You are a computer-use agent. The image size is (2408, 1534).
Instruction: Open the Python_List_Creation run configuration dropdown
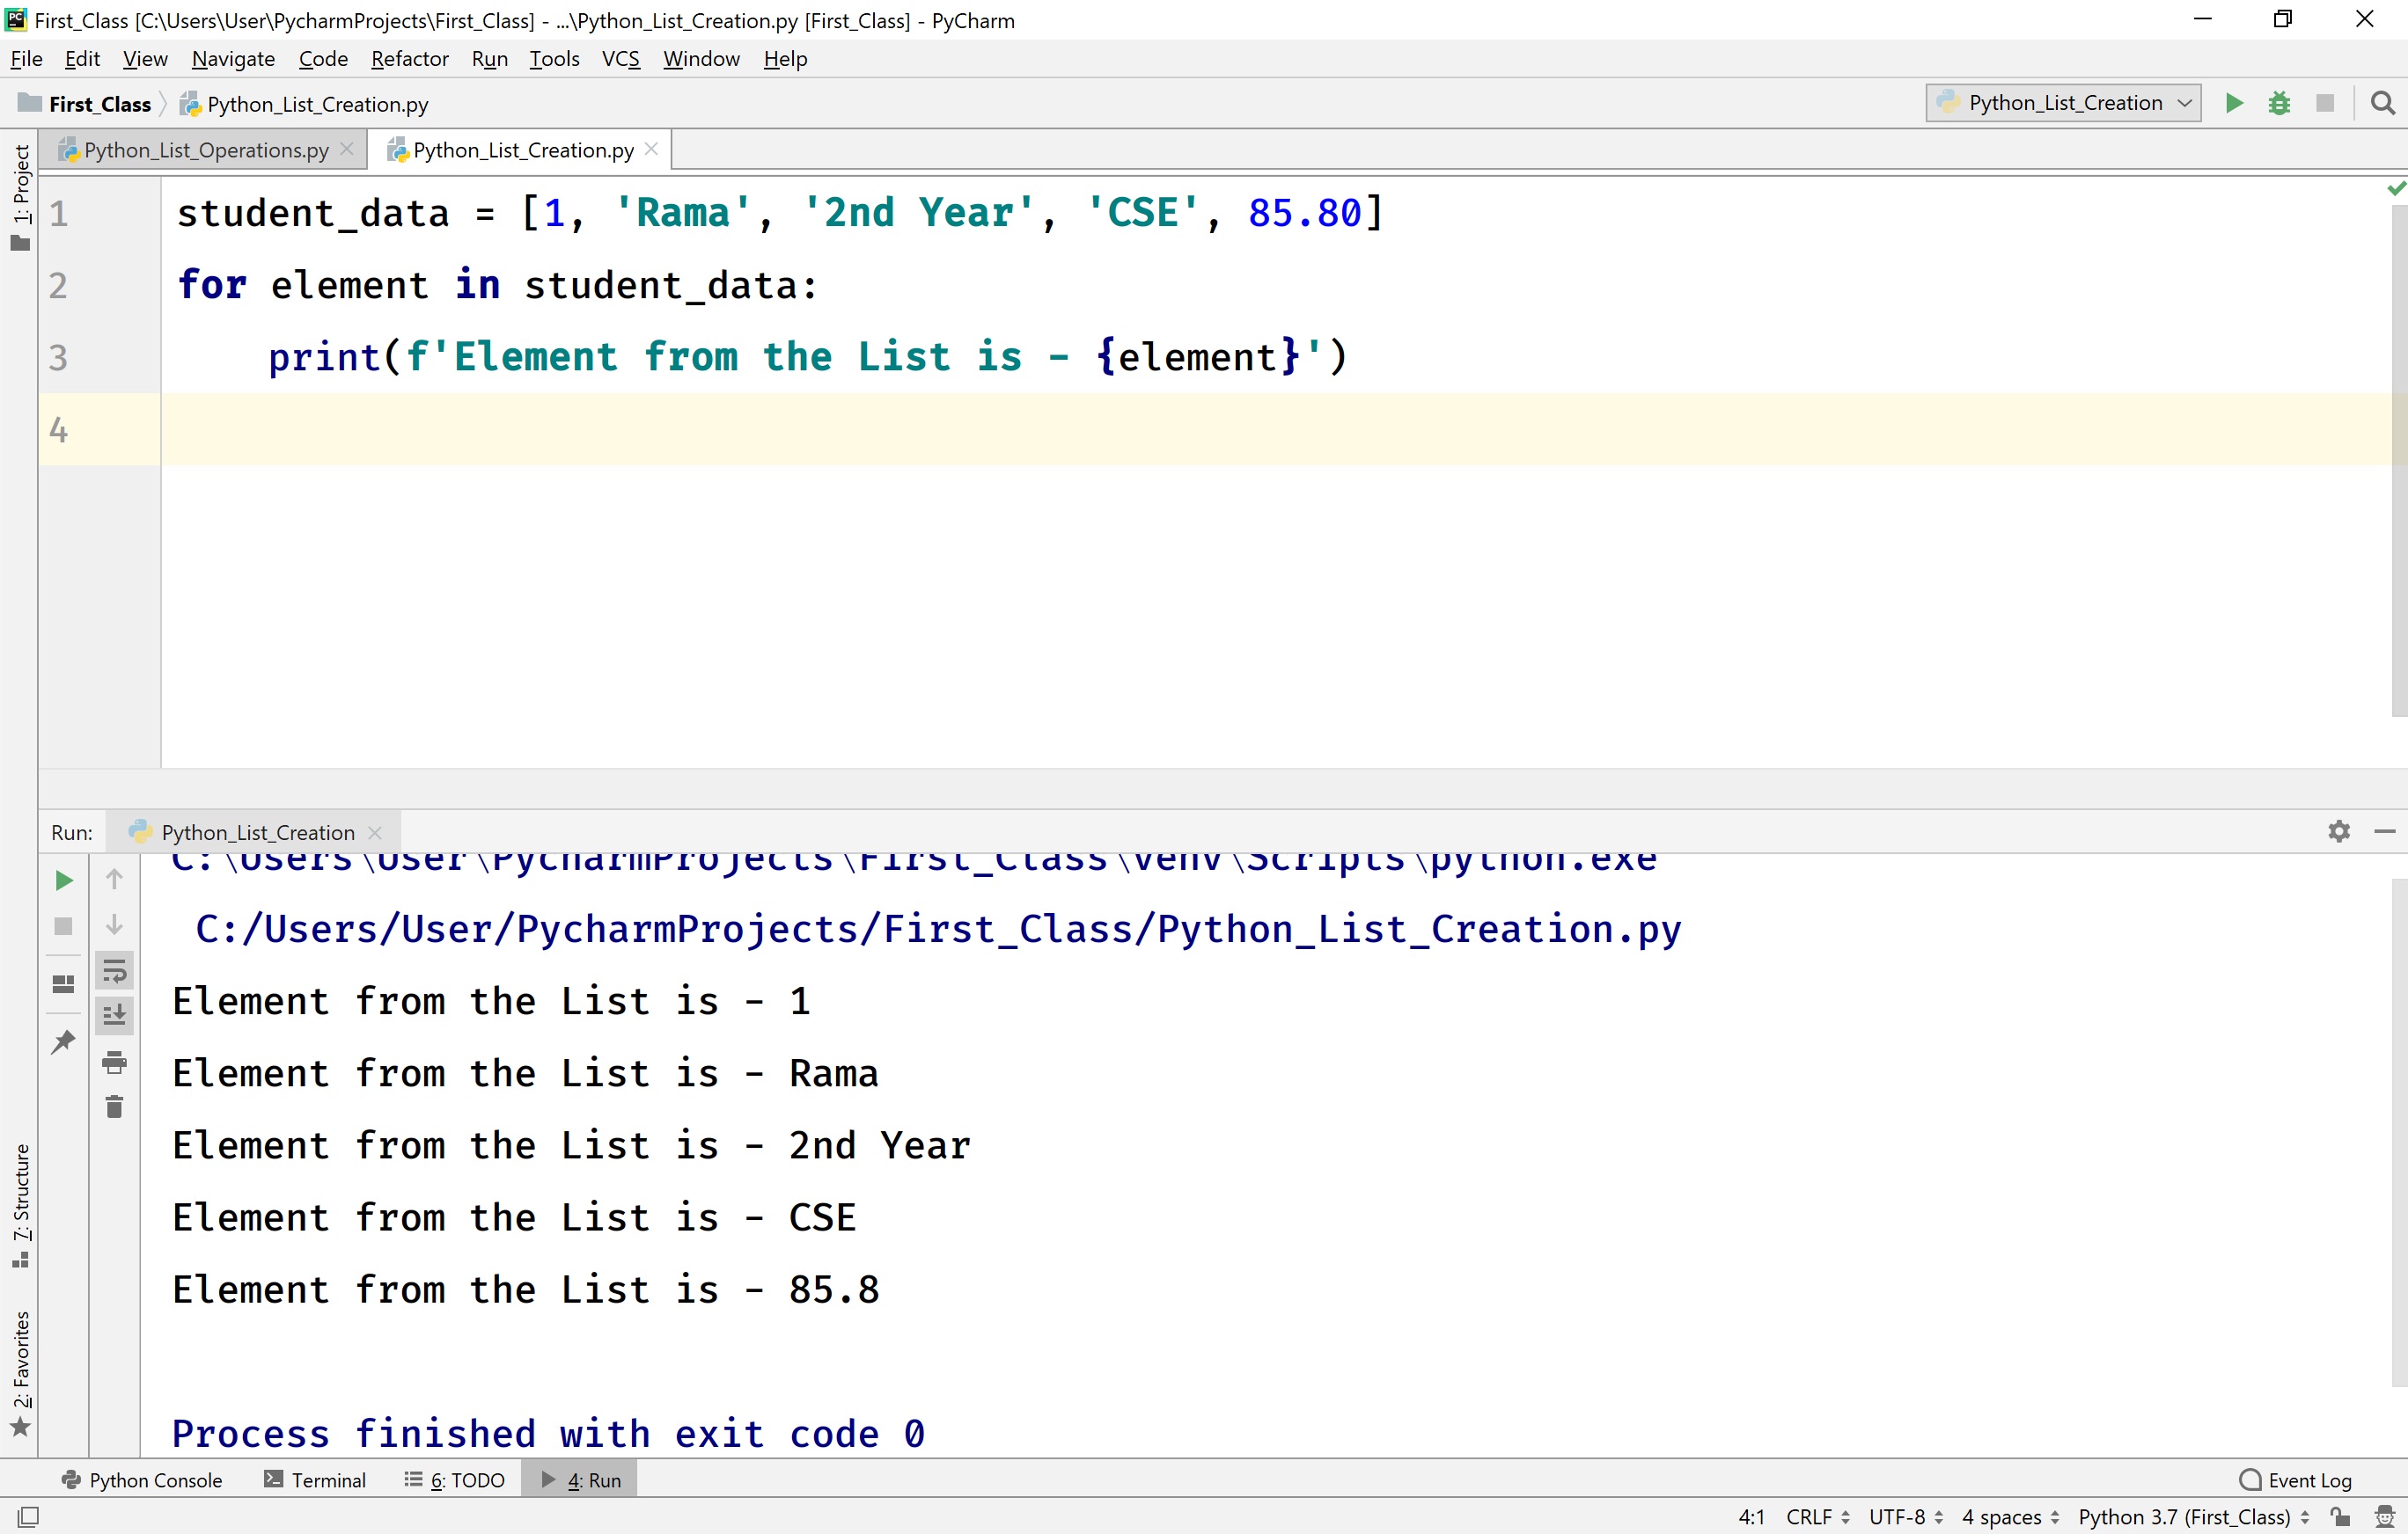click(x=2062, y=103)
